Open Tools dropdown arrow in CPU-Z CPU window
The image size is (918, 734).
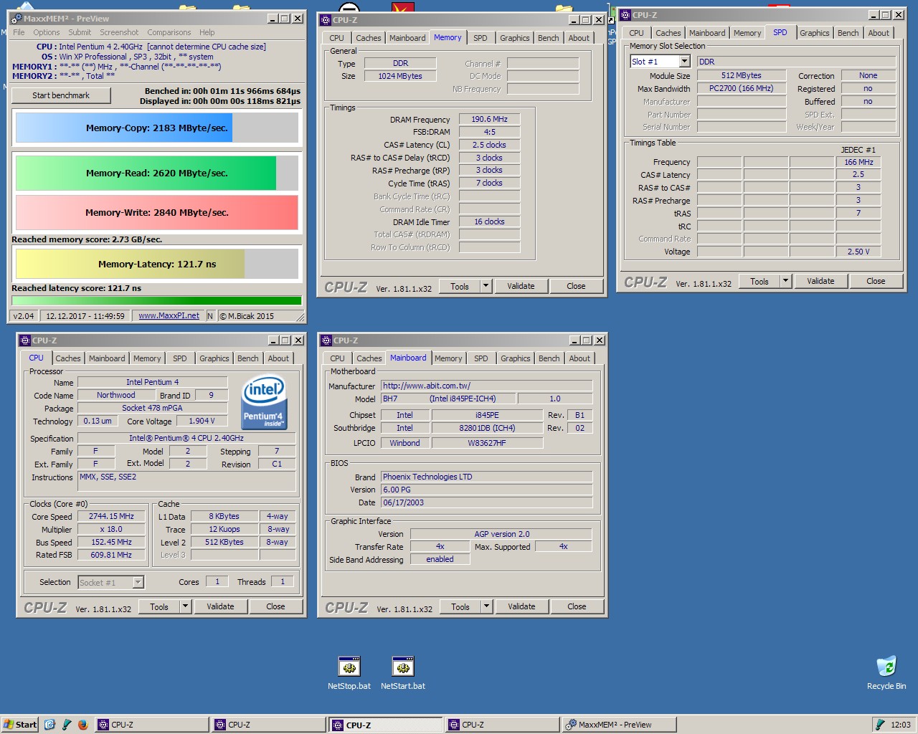pyautogui.click(x=185, y=606)
